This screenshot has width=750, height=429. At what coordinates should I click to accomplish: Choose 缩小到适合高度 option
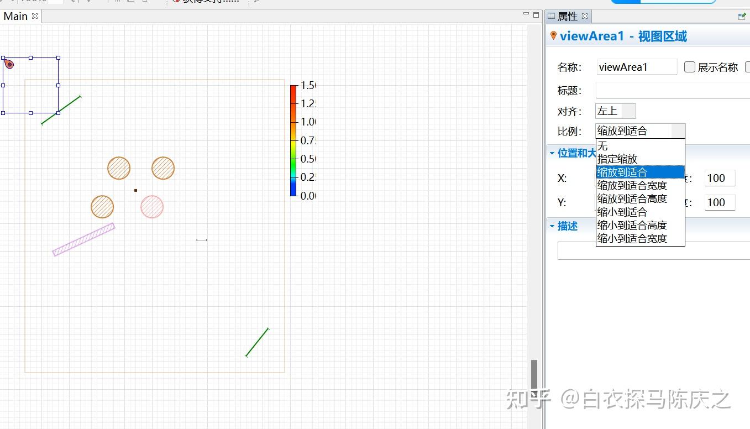click(640, 225)
